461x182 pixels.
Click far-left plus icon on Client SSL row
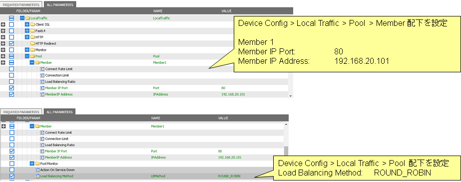tap(3, 24)
